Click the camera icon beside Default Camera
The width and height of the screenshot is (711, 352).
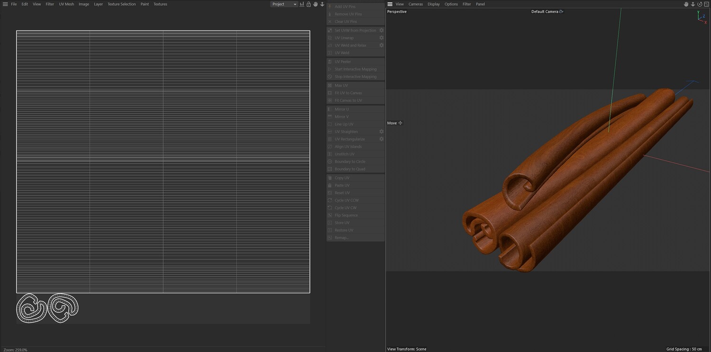pyautogui.click(x=561, y=11)
